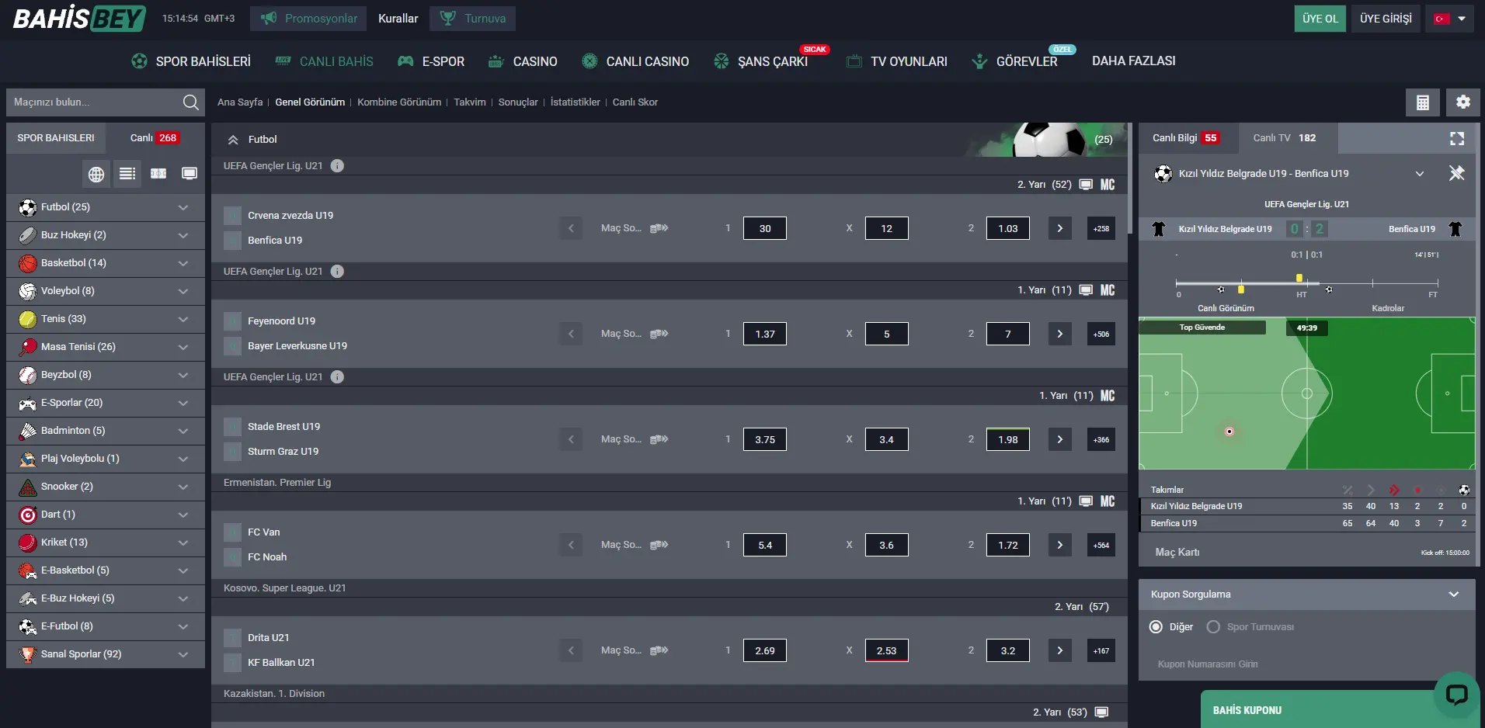Open the settings gear icon
The image size is (1485, 728).
(x=1463, y=102)
